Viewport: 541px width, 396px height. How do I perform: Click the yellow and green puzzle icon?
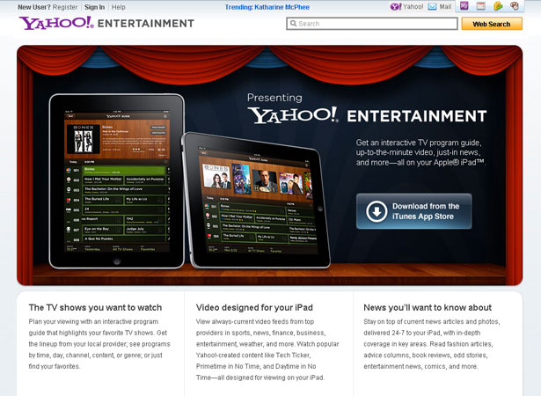point(498,6)
